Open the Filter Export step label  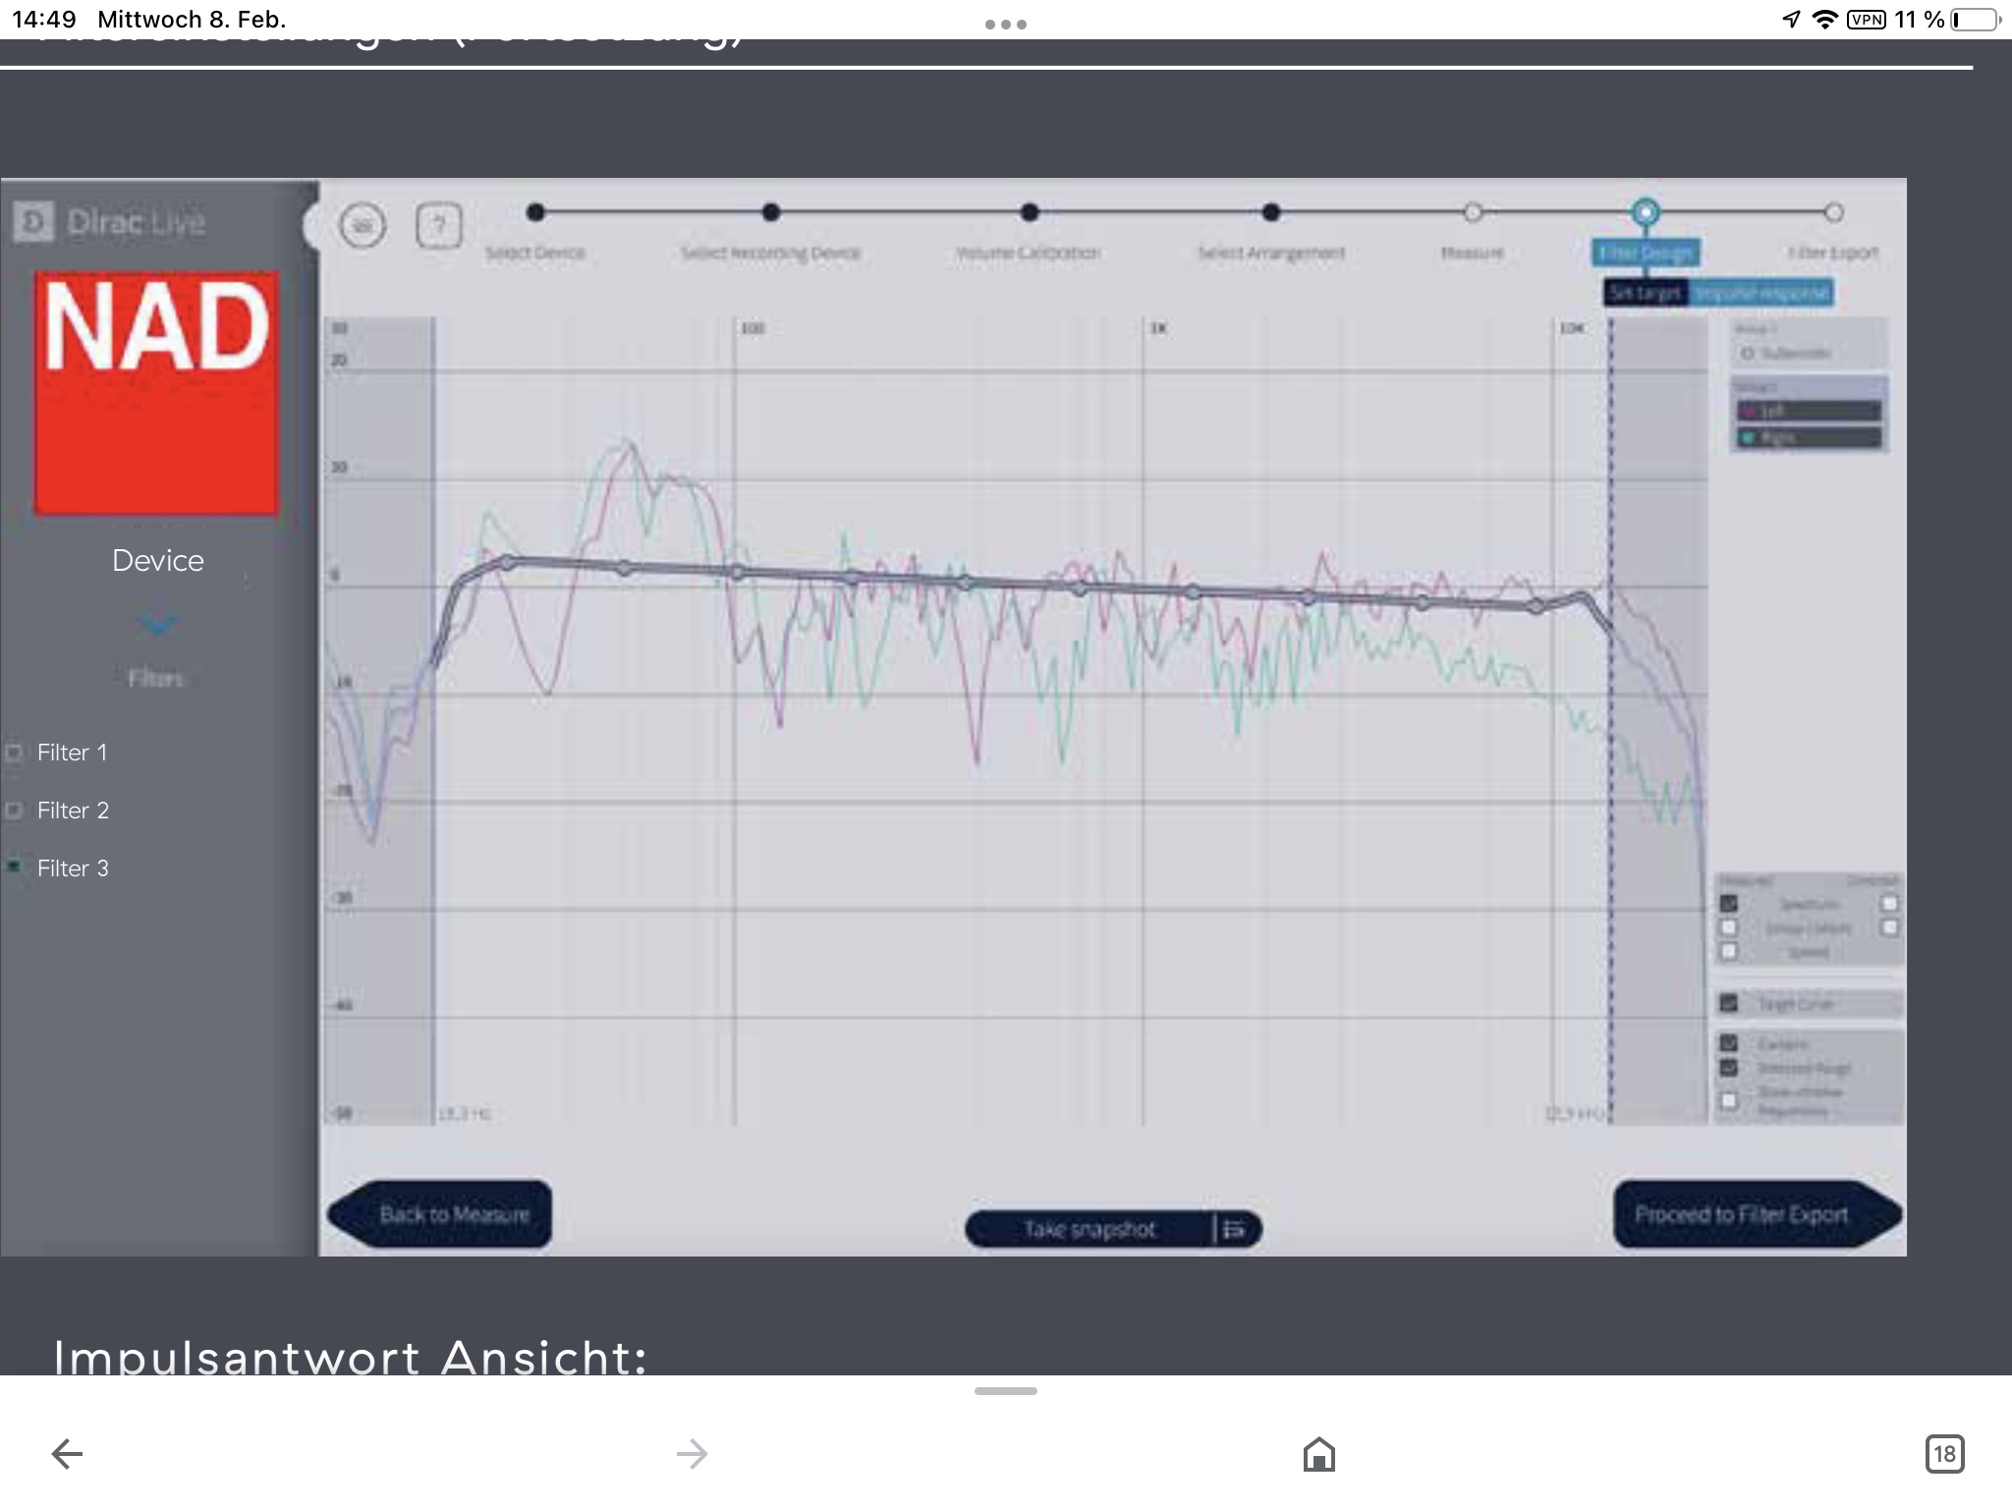[1833, 252]
